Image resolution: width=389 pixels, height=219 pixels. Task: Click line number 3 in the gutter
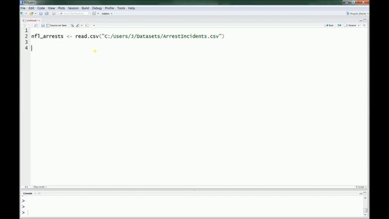pos(26,42)
